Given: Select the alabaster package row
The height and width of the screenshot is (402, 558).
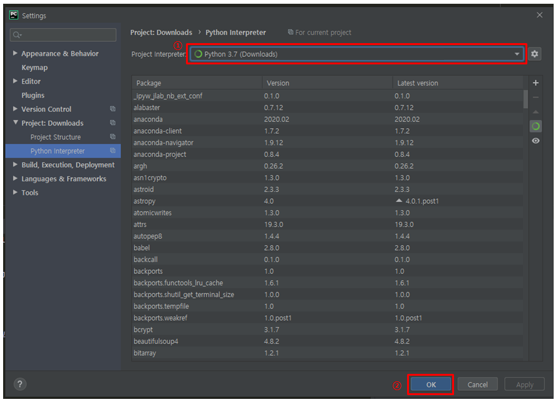Looking at the screenshot, I should click(328, 108).
